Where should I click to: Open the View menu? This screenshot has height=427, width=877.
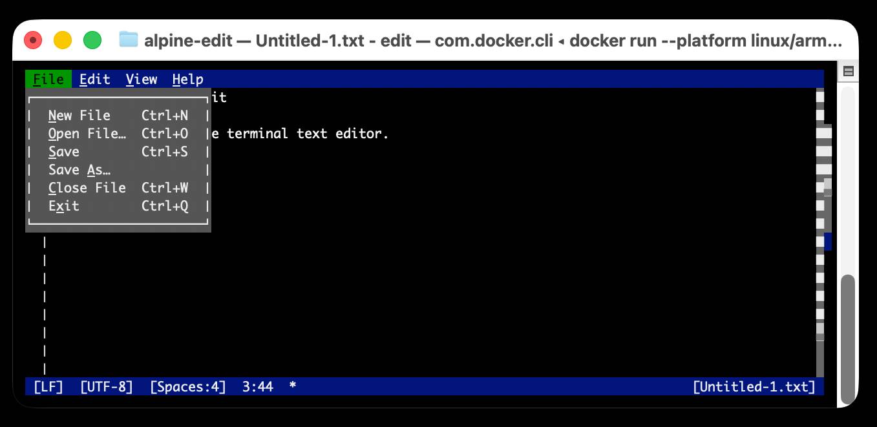pos(142,79)
